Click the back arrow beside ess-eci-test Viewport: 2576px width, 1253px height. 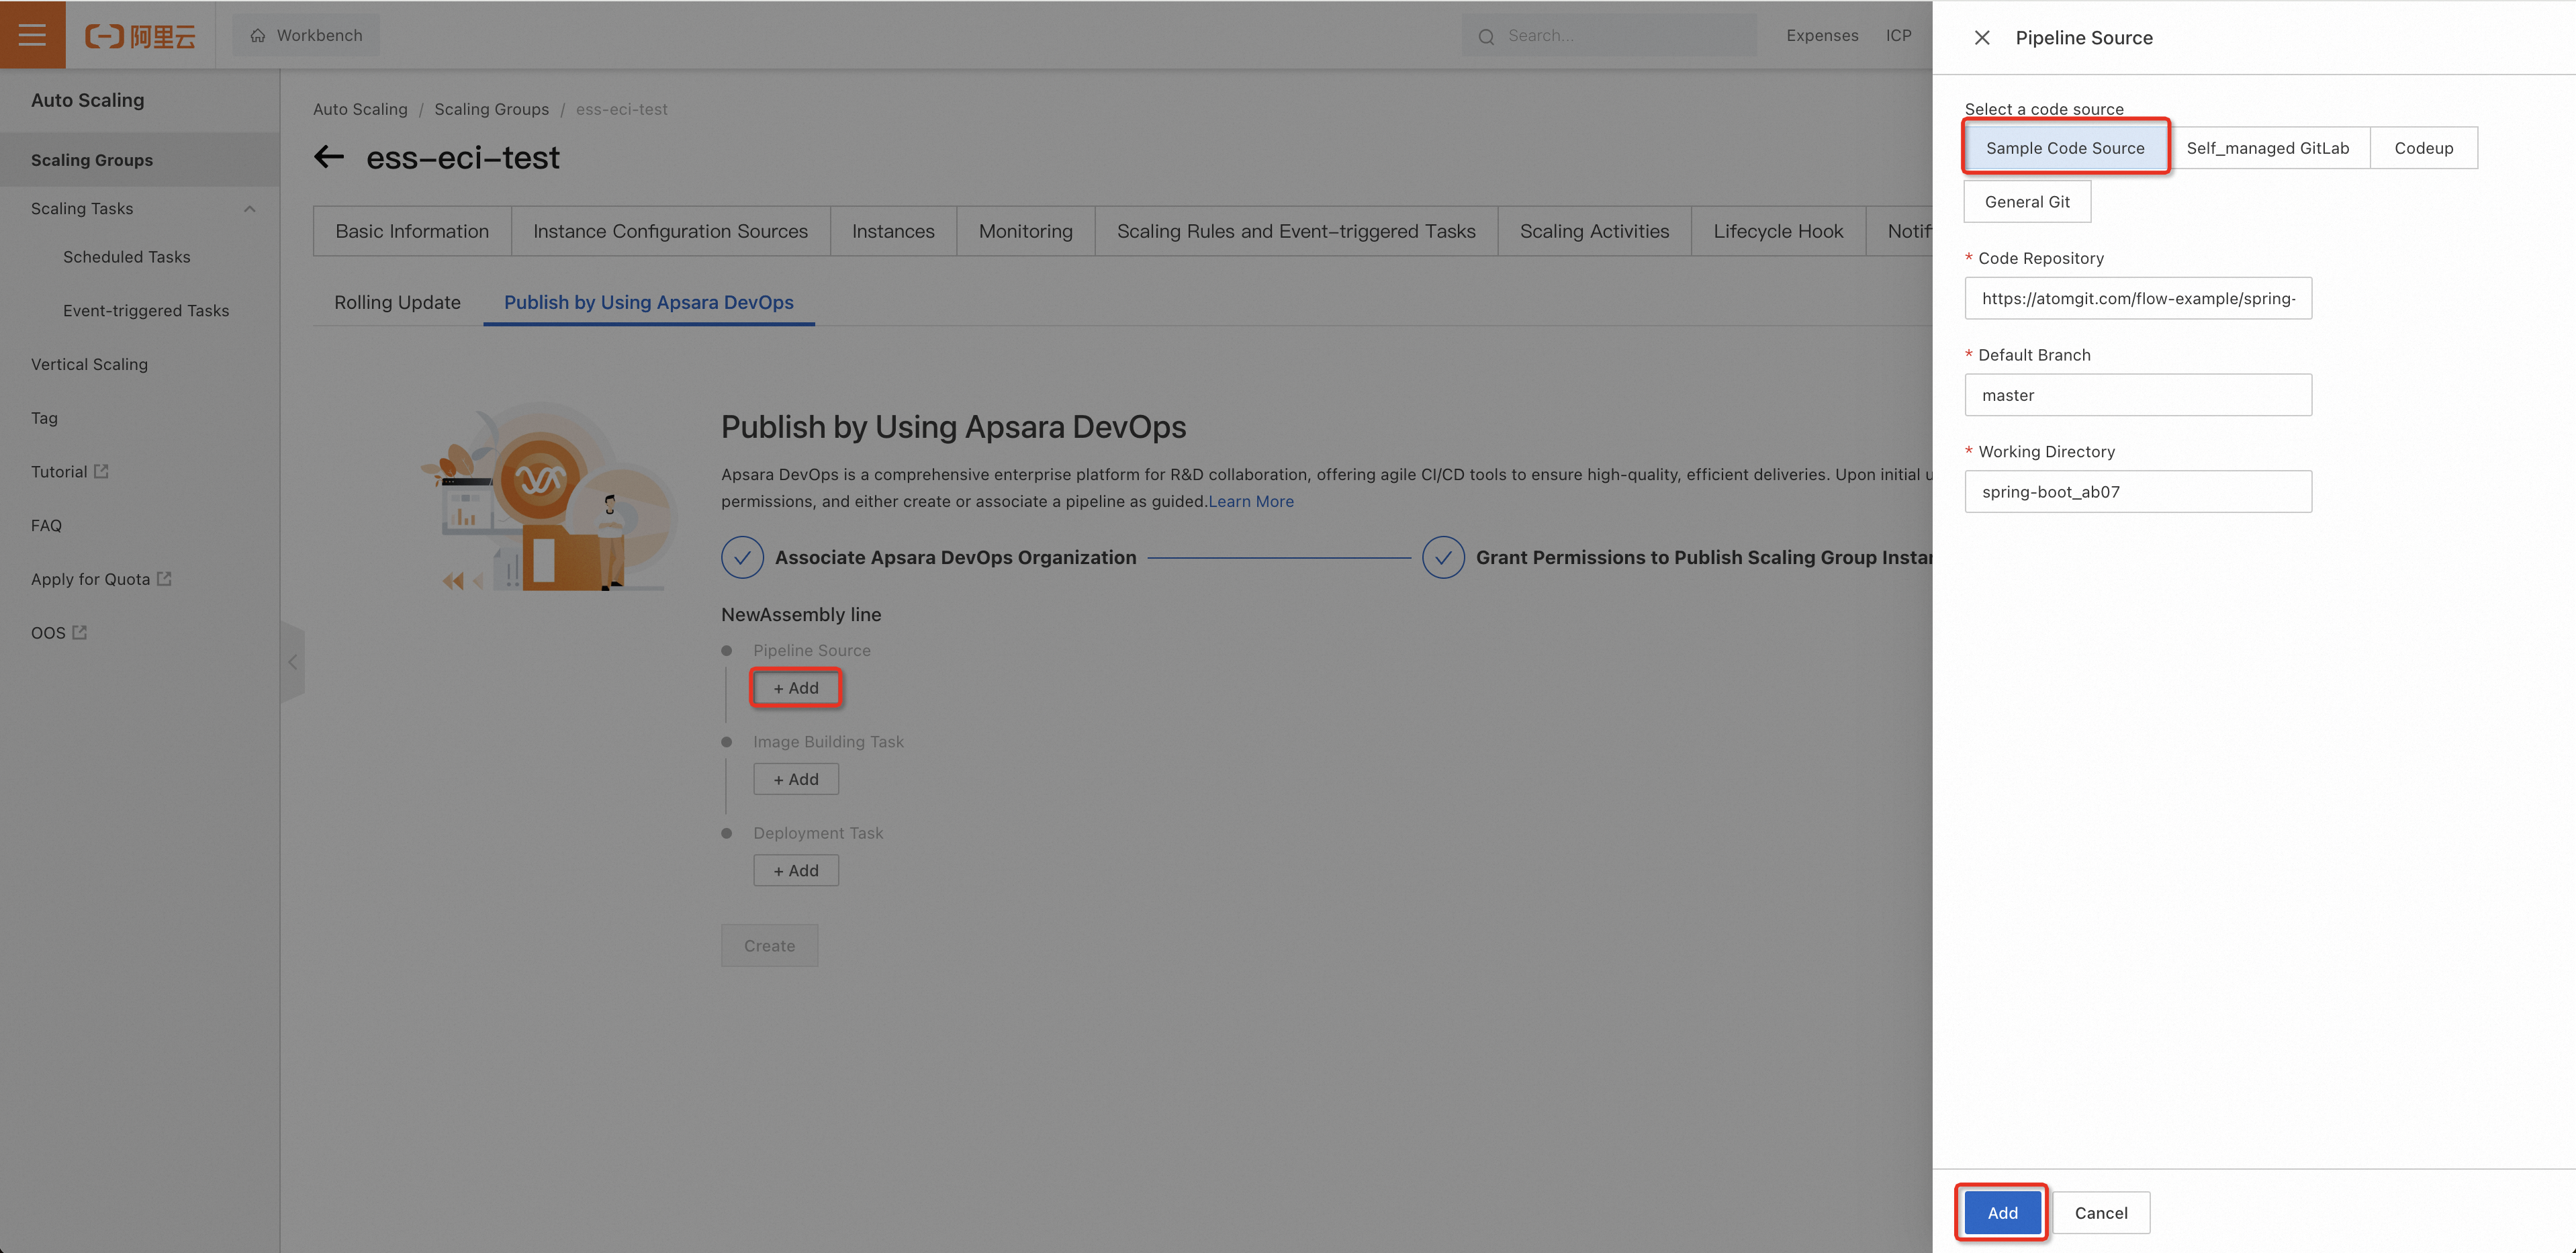(x=329, y=157)
